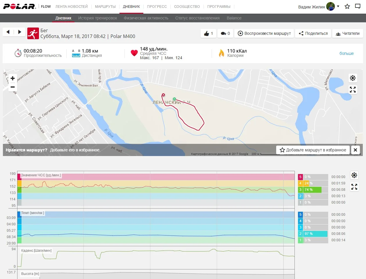Go to the next training session arrow

[x=19, y=32]
